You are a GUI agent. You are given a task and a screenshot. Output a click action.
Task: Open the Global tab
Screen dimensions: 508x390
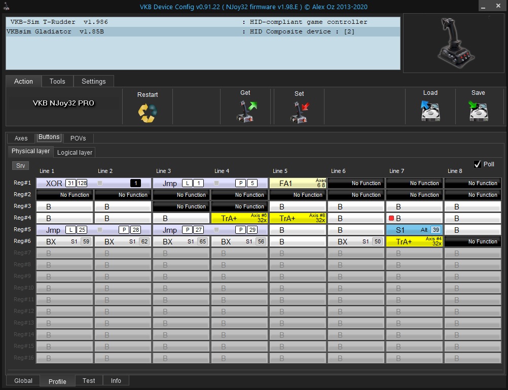tap(23, 380)
